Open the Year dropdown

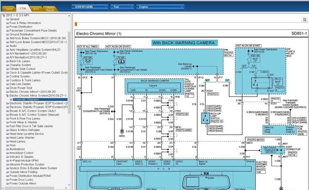point(121,7)
